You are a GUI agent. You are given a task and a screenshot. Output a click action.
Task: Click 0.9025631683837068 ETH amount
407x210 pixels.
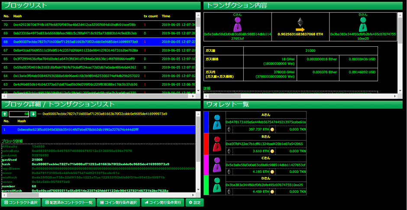(x=300, y=34)
